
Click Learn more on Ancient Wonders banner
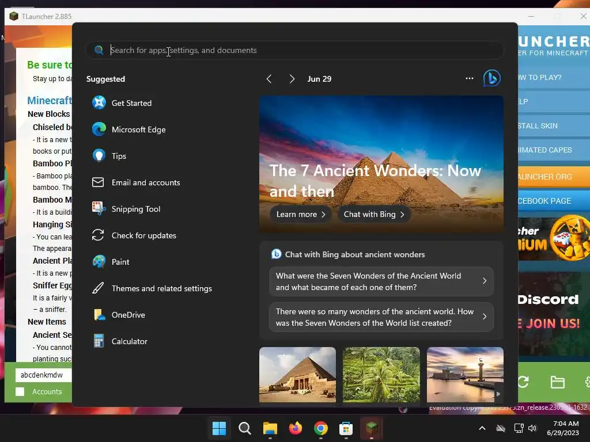301,214
